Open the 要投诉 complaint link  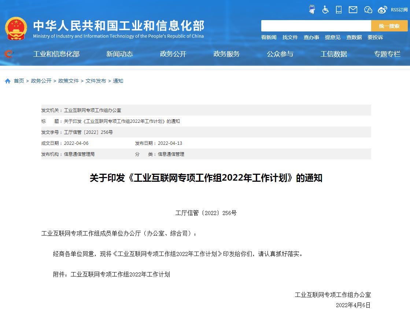(x=375, y=37)
